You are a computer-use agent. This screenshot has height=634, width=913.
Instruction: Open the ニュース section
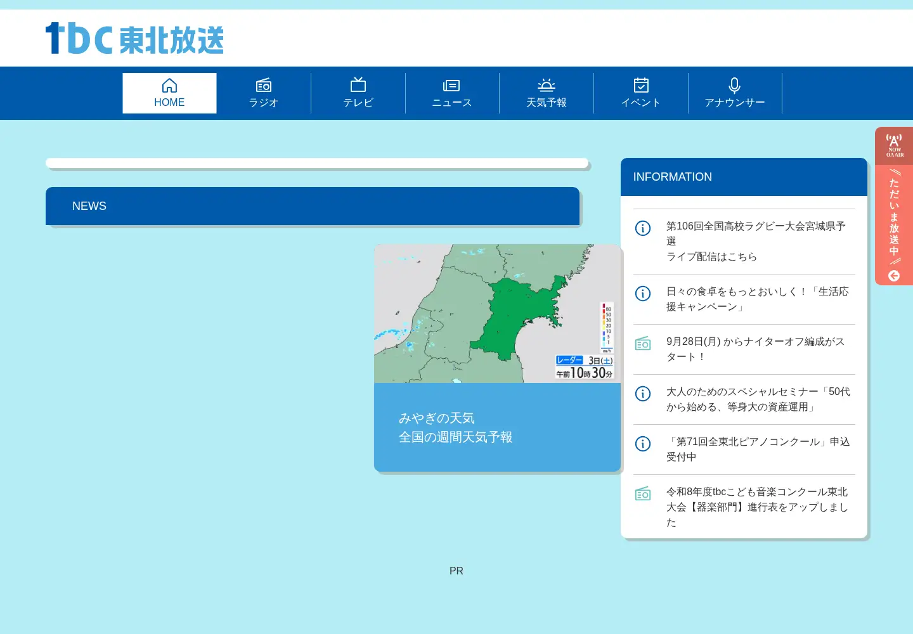click(x=452, y=93)
